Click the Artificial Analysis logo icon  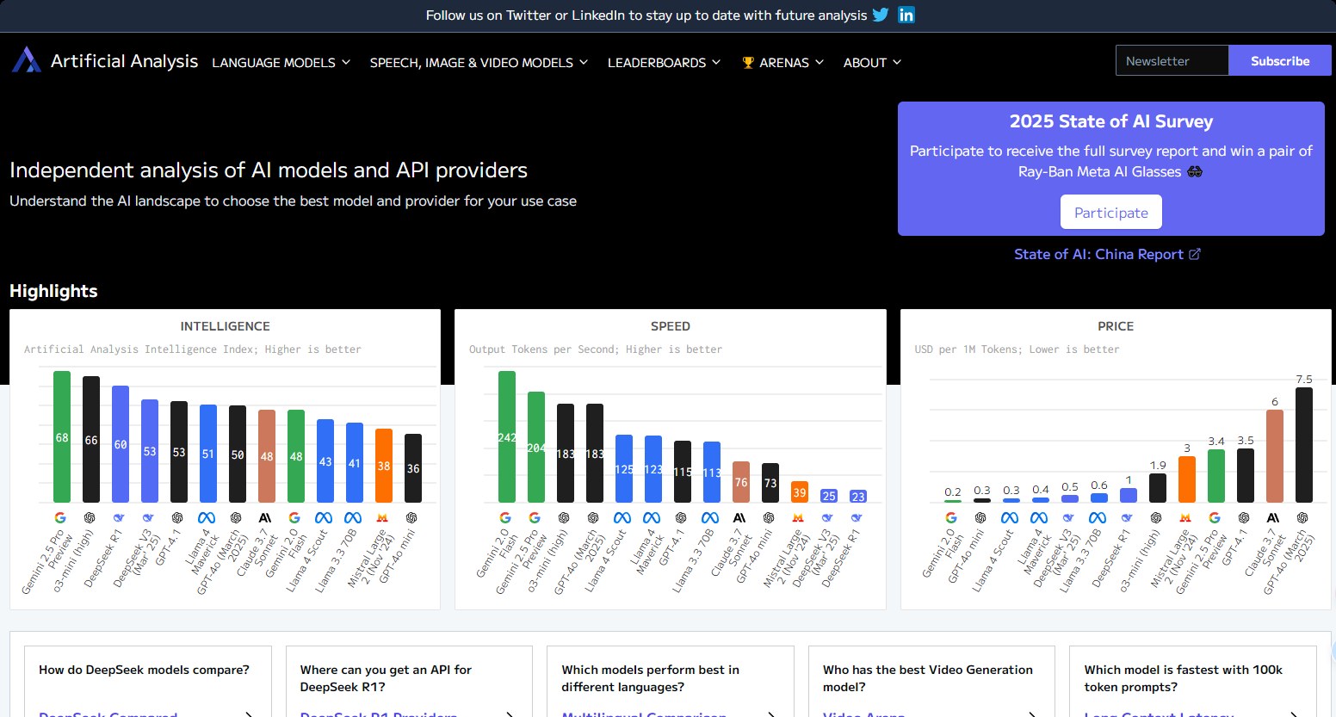coord(27,60)
